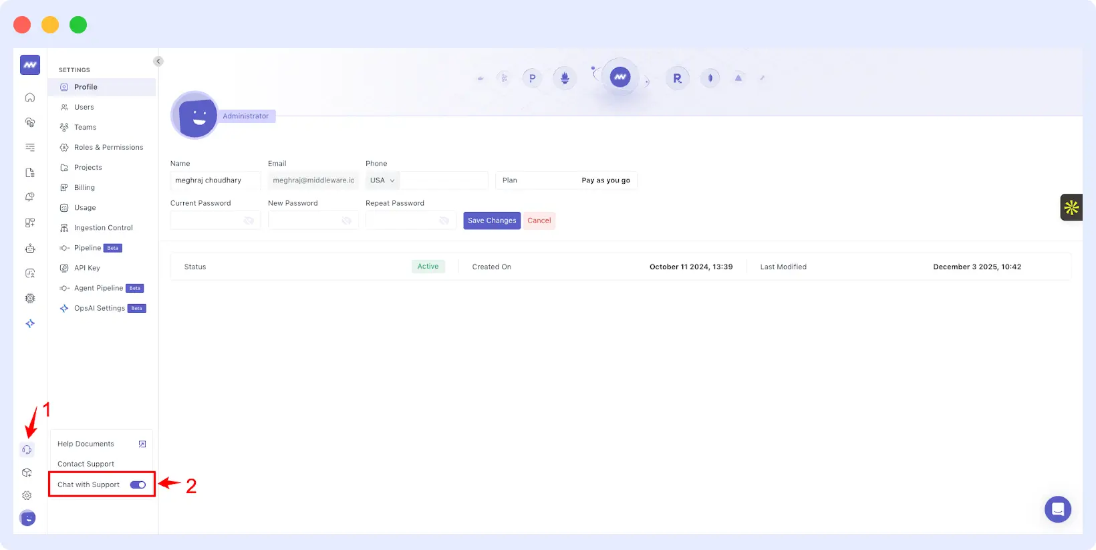
Task: Open the Home icon in the left rail
Action: click(x=30, y=98)
